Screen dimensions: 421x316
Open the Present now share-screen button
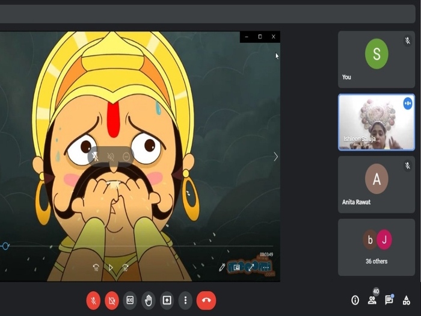pos(167,300)
